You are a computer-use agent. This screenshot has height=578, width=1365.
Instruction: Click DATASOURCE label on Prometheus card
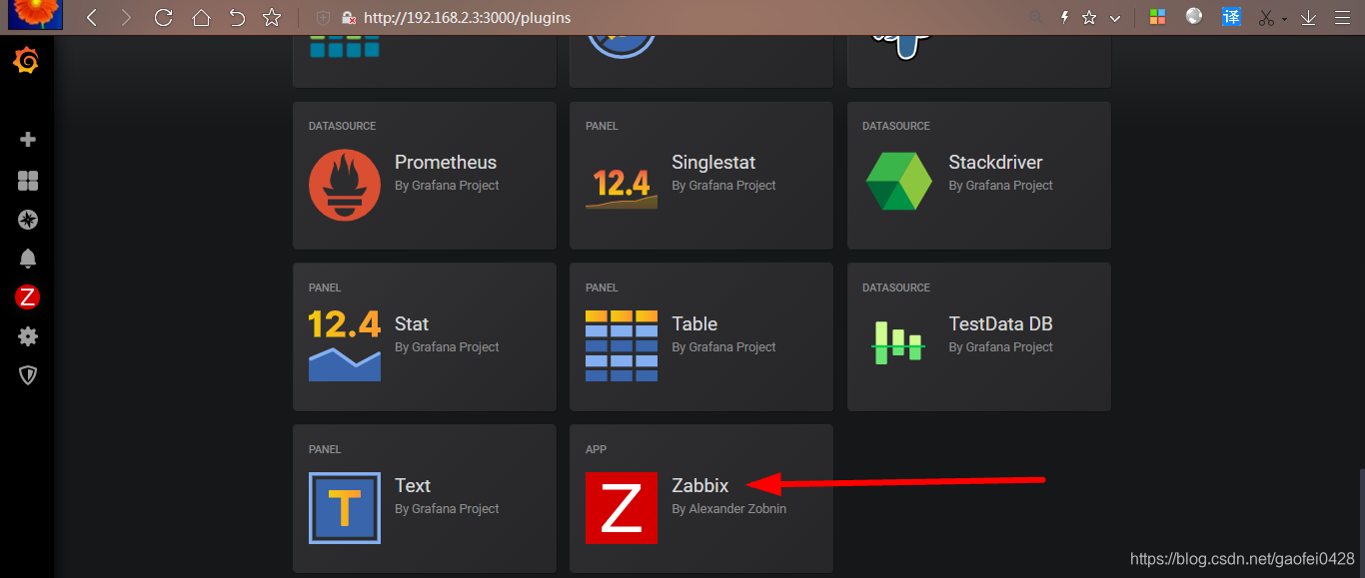[x=342, y=126]
